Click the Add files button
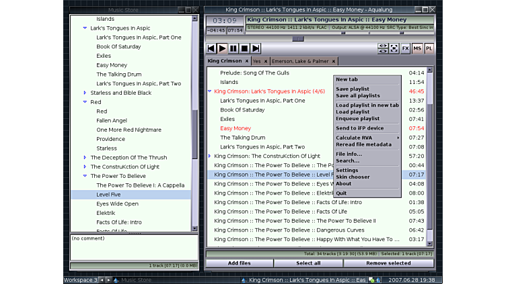 [239, 263]
